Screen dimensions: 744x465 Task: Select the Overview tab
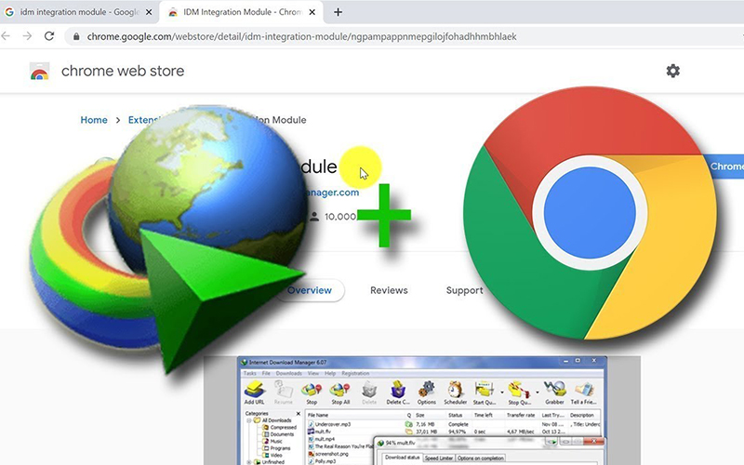[309, 290]
